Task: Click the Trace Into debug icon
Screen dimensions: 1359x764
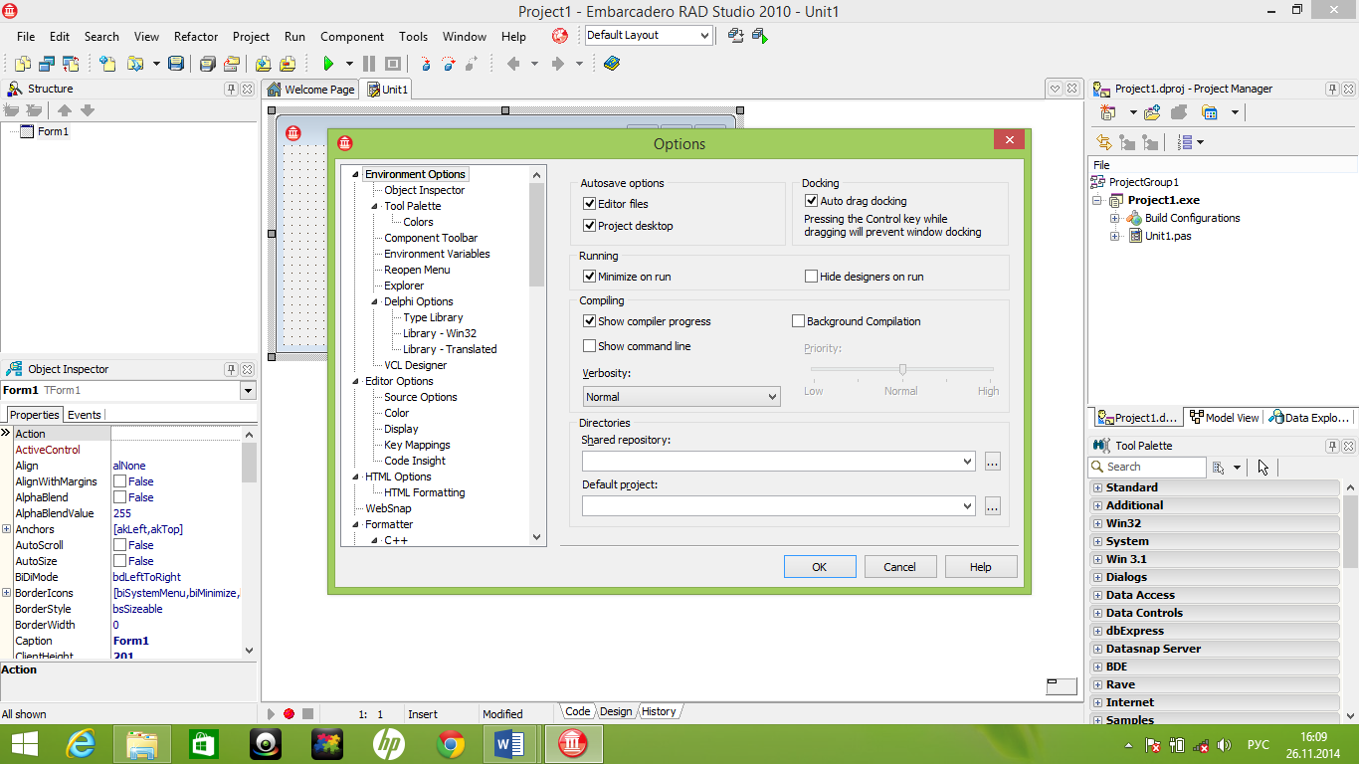Action: click(x=426, y=64)
